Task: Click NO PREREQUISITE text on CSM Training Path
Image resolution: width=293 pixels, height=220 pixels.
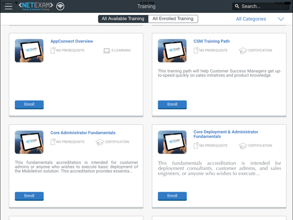Action: (213, 50)
